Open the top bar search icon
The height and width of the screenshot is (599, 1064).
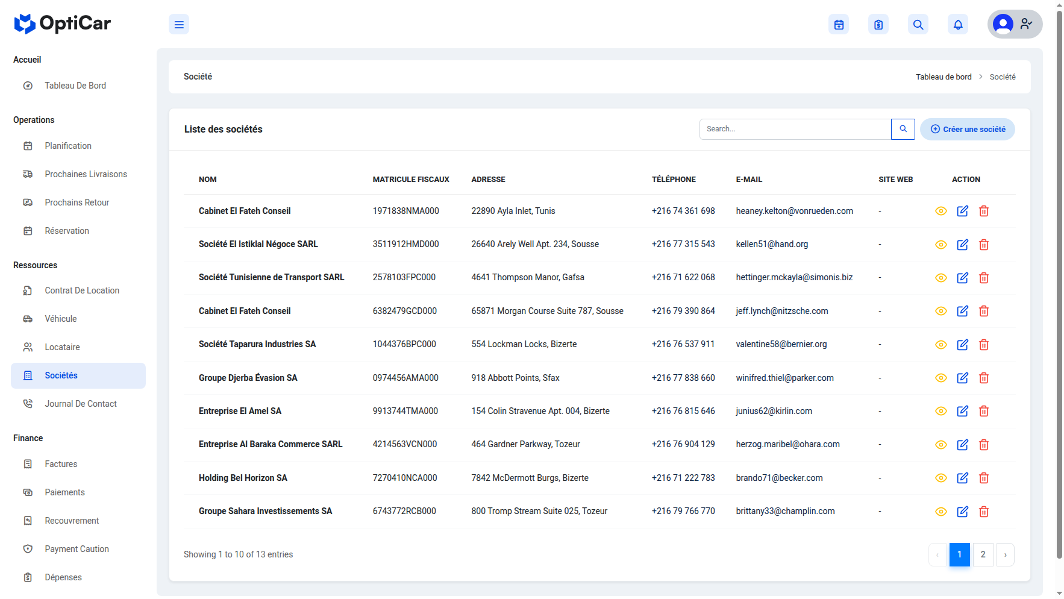918,25
